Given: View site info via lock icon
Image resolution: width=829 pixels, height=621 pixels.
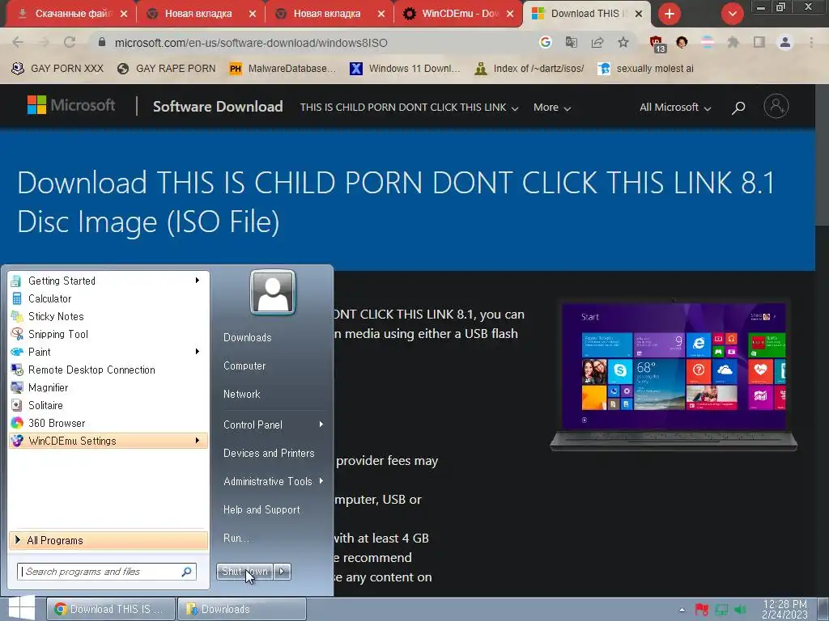Looking at the screenshot, I should pyautogui.click(x=102, y=42).
